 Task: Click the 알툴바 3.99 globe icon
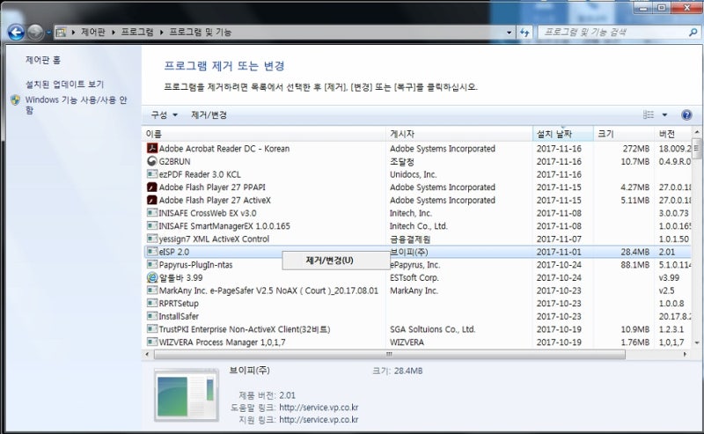[x=151, y=277]
